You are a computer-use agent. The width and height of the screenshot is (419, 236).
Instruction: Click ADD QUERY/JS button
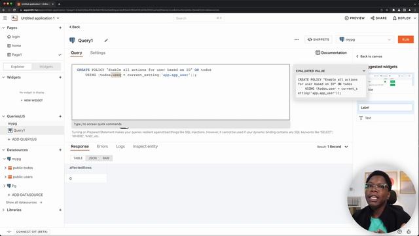click(x=22, y=140)
